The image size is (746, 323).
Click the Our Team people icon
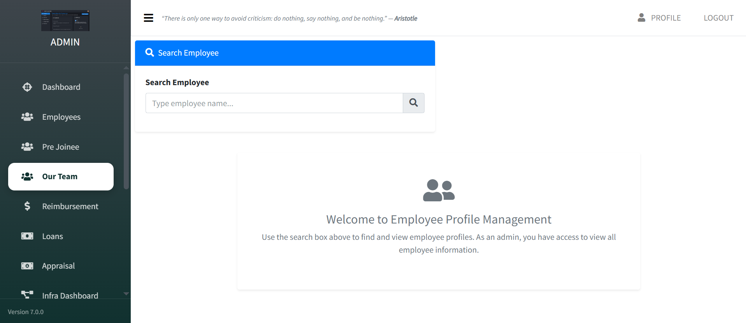coord(27,176)
